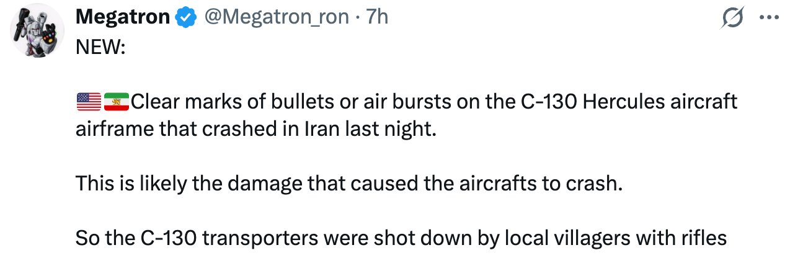Viewport: 790px width, 263px height.
Task: Open the three-dot More options menu
Action: pos(769,19)
